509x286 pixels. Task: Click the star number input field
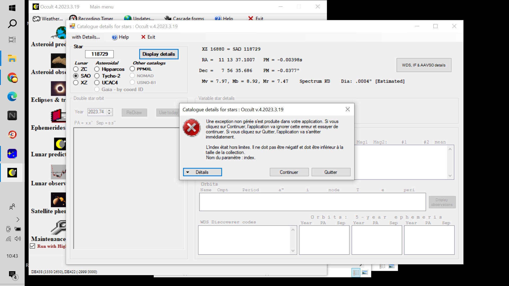99,54
